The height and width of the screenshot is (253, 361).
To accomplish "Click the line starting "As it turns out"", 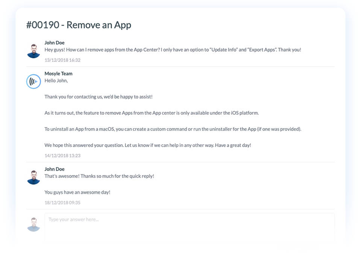I will [x=152, y=113].
